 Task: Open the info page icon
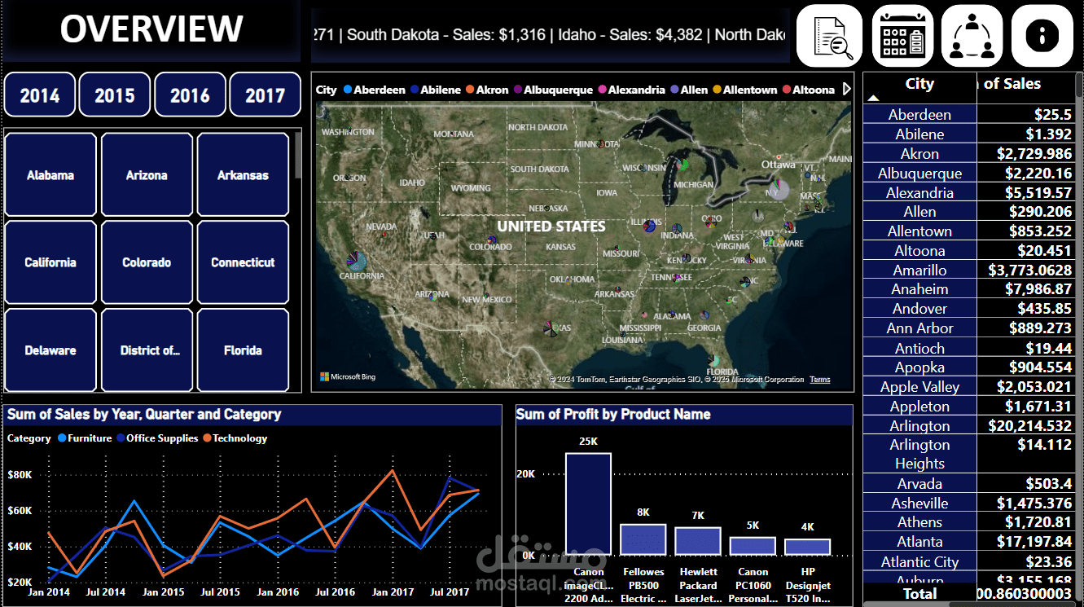coord(1042,36)
